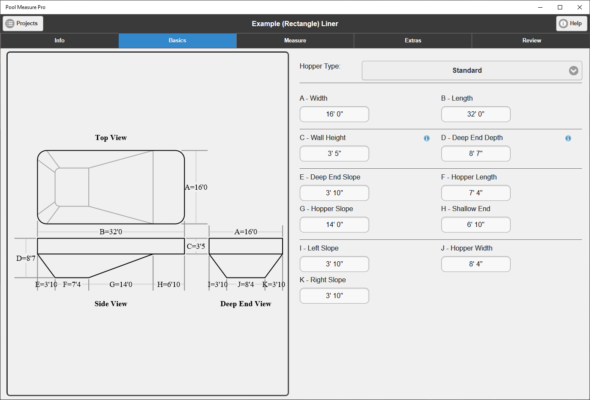The width and height of the screenshot is (590, 400).
Task: Click the Top View pool diagram
Action: pyautogui.click(x=111, y=187)
